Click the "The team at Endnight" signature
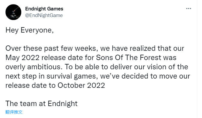202x118 pixels. click(x=42, y=104)
